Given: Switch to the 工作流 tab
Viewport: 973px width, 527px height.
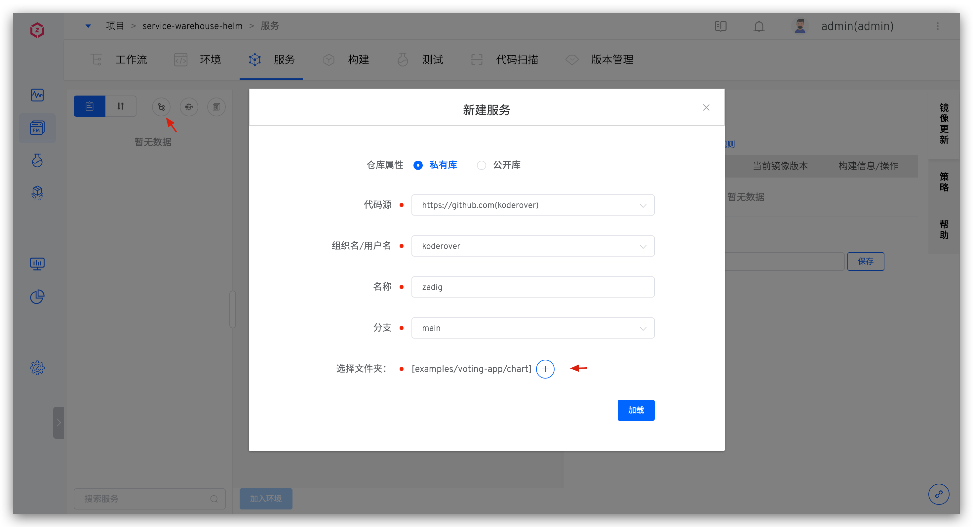Looking at the screenshot, I should [119, 60].
